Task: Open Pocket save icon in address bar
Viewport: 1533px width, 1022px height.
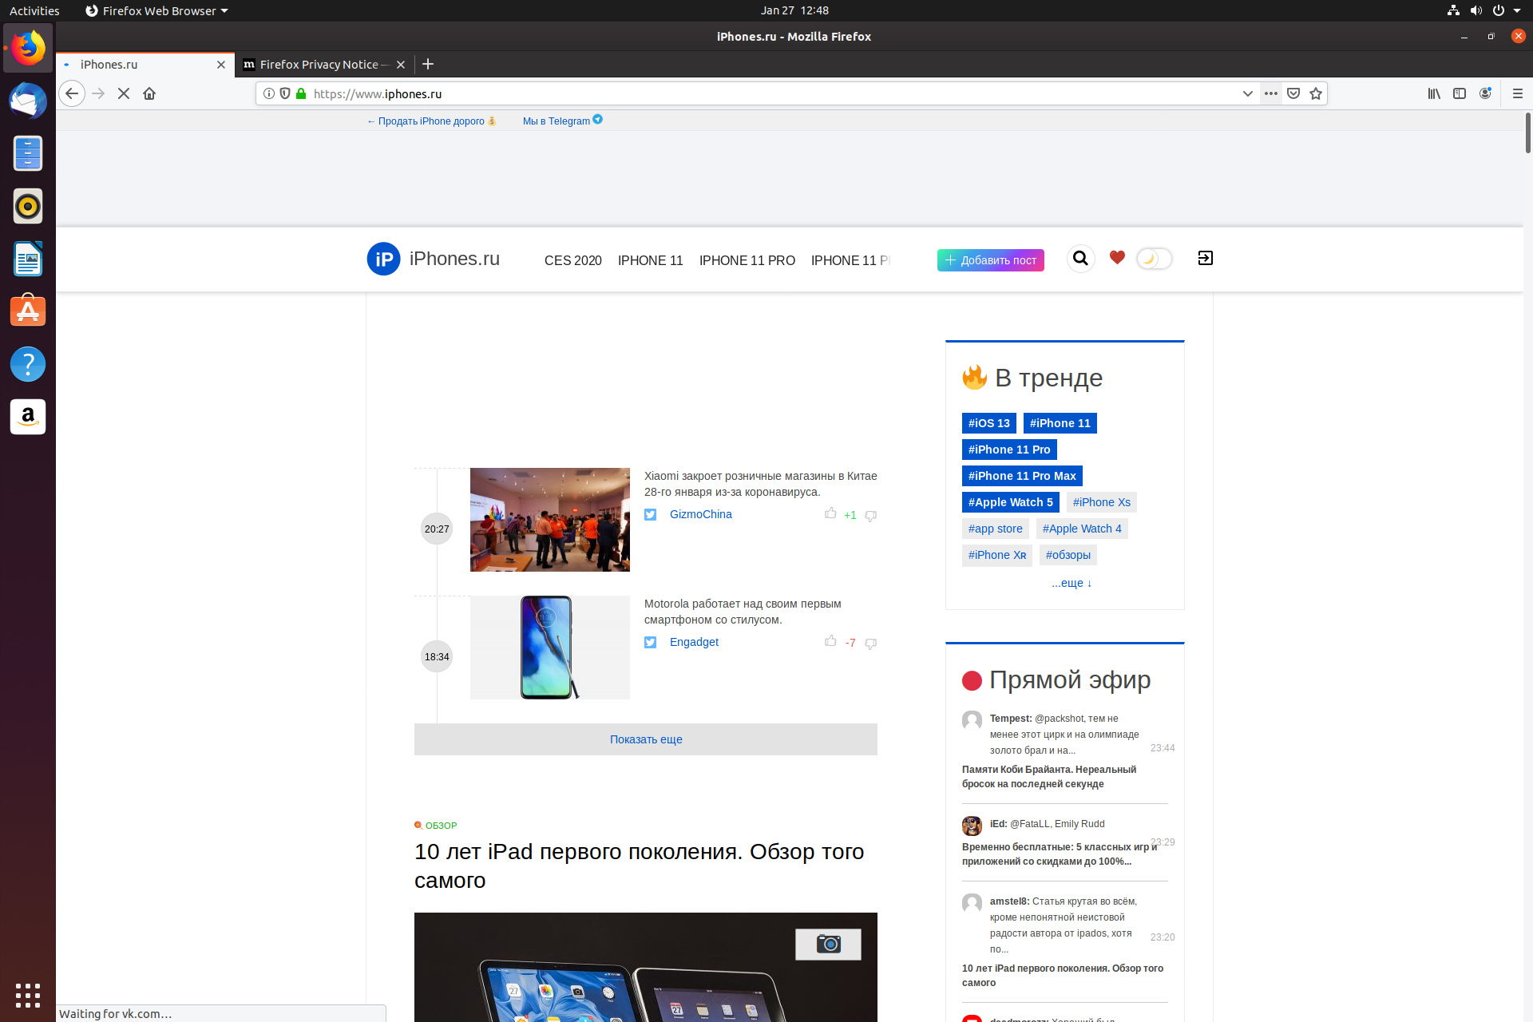Action: (1293, 93)
